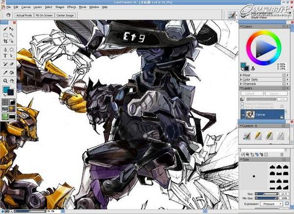Select the Rectangular Selection tool

pos(5,35)
